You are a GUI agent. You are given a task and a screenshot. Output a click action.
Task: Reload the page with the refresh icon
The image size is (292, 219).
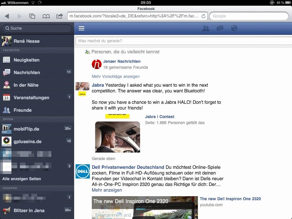(203, 16)
